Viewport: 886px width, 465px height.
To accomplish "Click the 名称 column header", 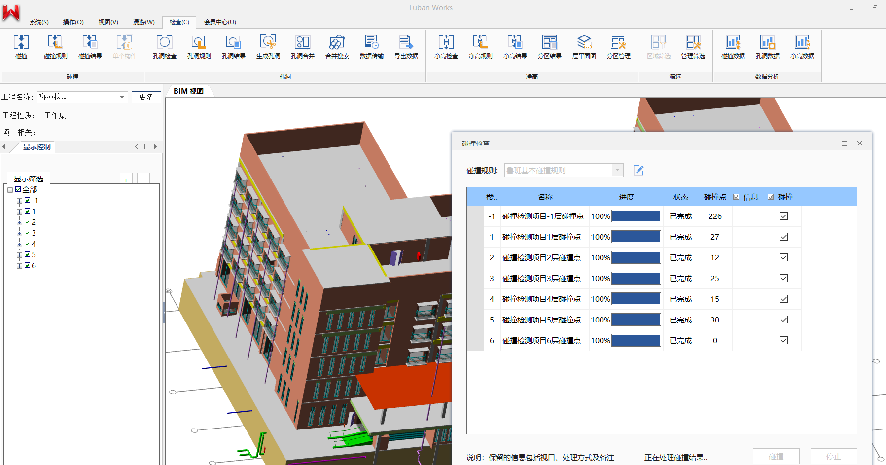I will (x=545, y=197).
